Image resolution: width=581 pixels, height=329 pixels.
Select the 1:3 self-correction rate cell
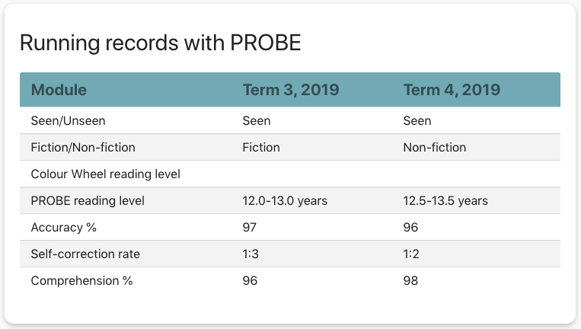[251, 254]
